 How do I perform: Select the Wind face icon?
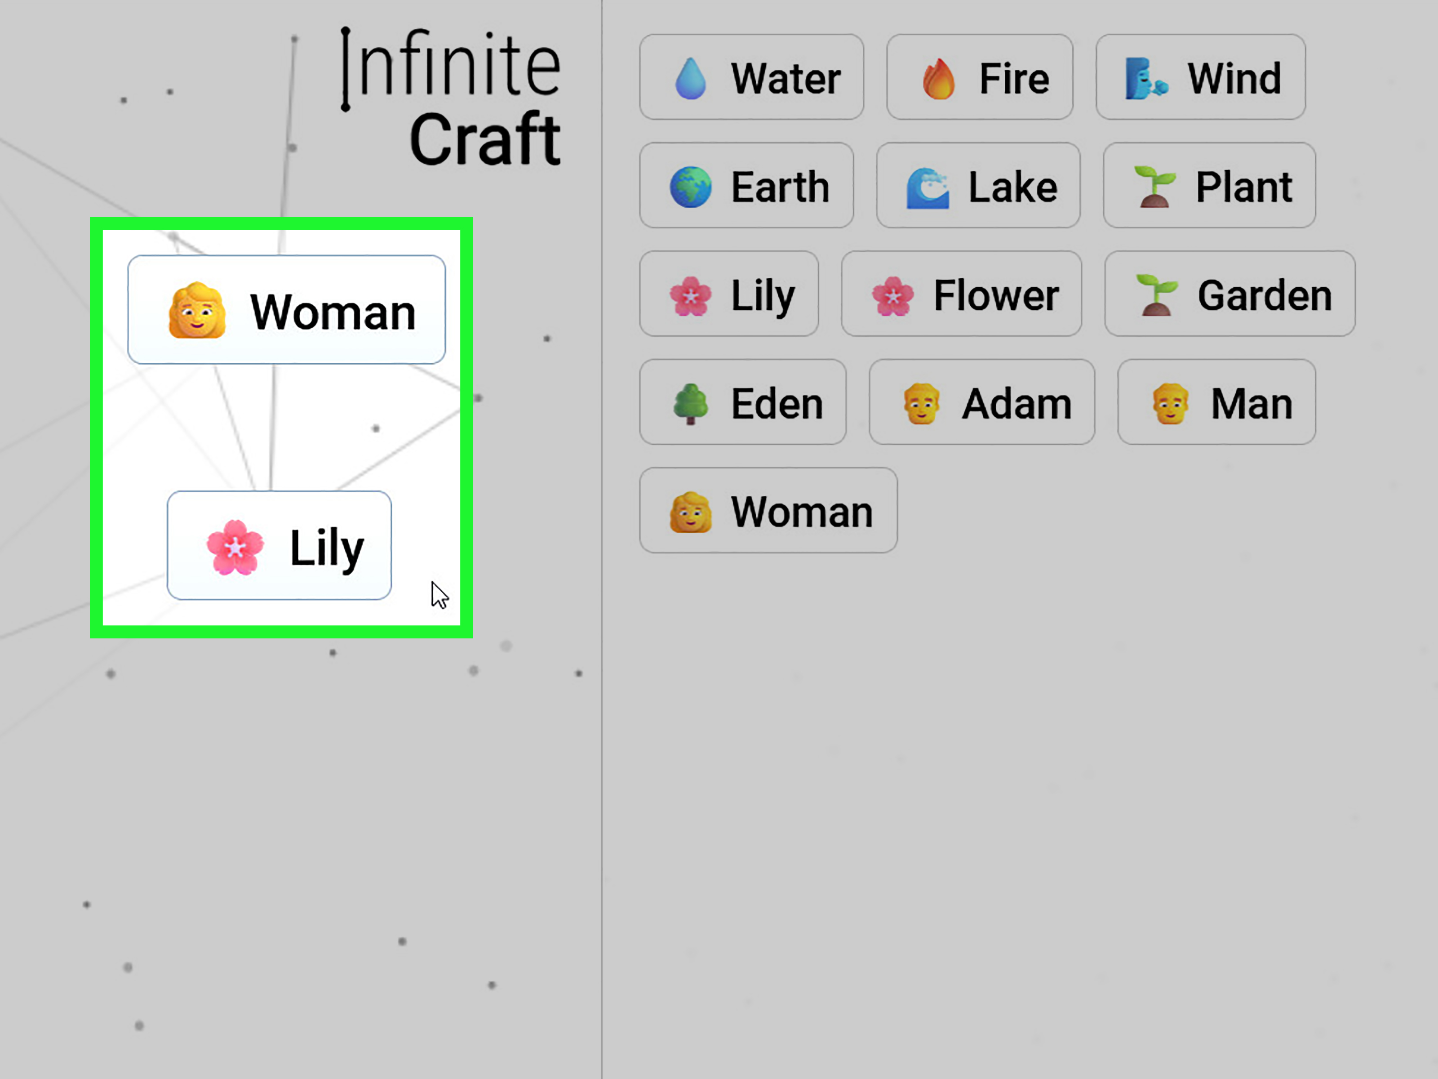pyautogui.click(x=1144, y=77)
